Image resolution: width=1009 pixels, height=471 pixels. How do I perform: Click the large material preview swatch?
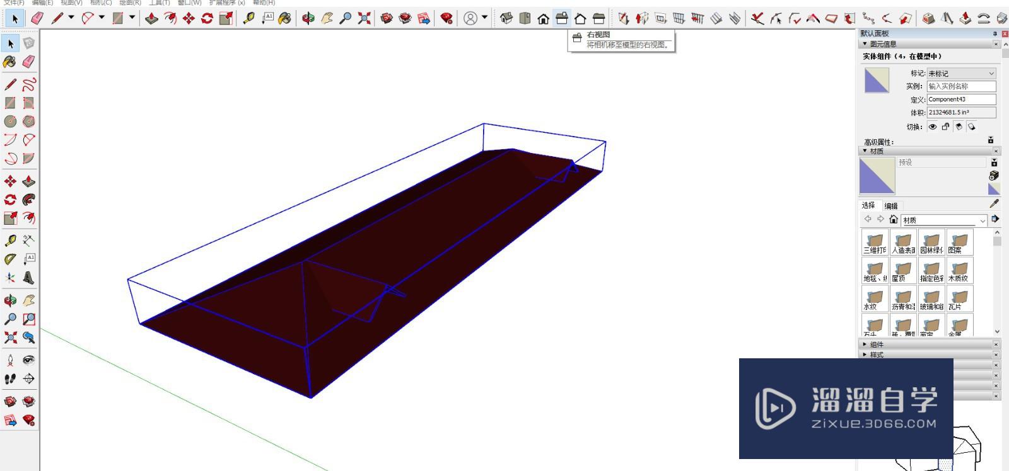pyautogui.click(x=877, y=176)
